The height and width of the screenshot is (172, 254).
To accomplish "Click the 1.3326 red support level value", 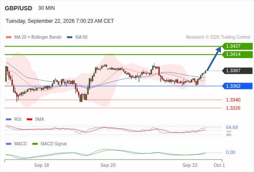I will point(233,108).
